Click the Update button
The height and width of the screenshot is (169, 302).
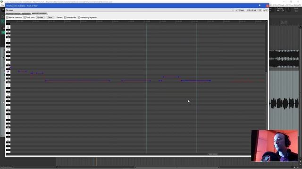click(40, 17)
